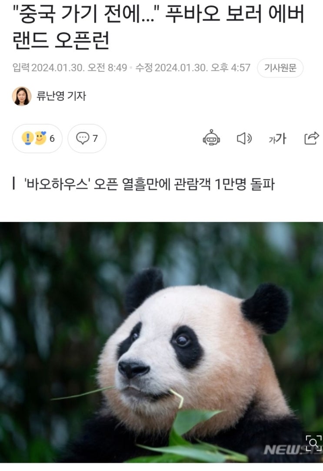The height and width of the screenshot is (471, 323).
Task: Open the AI summary robot icon
Action: click(211, 138)
